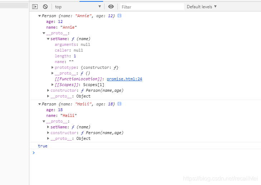Select the 'length: 1' row

click(65, 56)
